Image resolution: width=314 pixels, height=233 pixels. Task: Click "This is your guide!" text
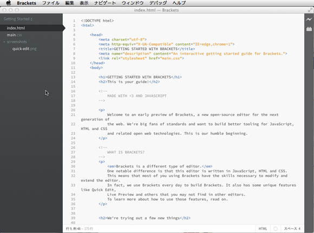128,82
